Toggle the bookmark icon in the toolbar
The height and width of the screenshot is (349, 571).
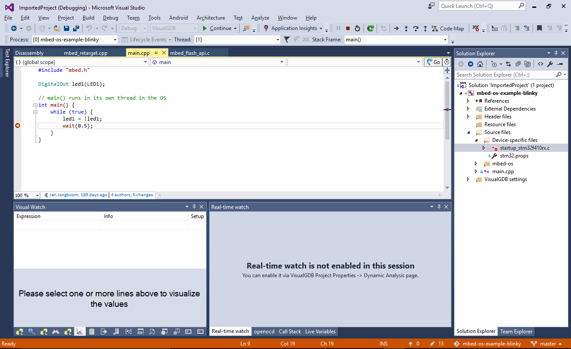coord(539,28)
